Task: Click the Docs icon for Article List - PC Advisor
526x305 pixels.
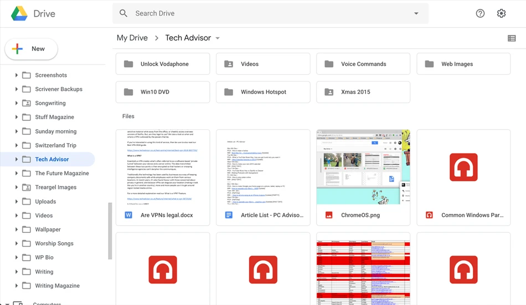Action: pyautogui.click(x=229, y=215)
